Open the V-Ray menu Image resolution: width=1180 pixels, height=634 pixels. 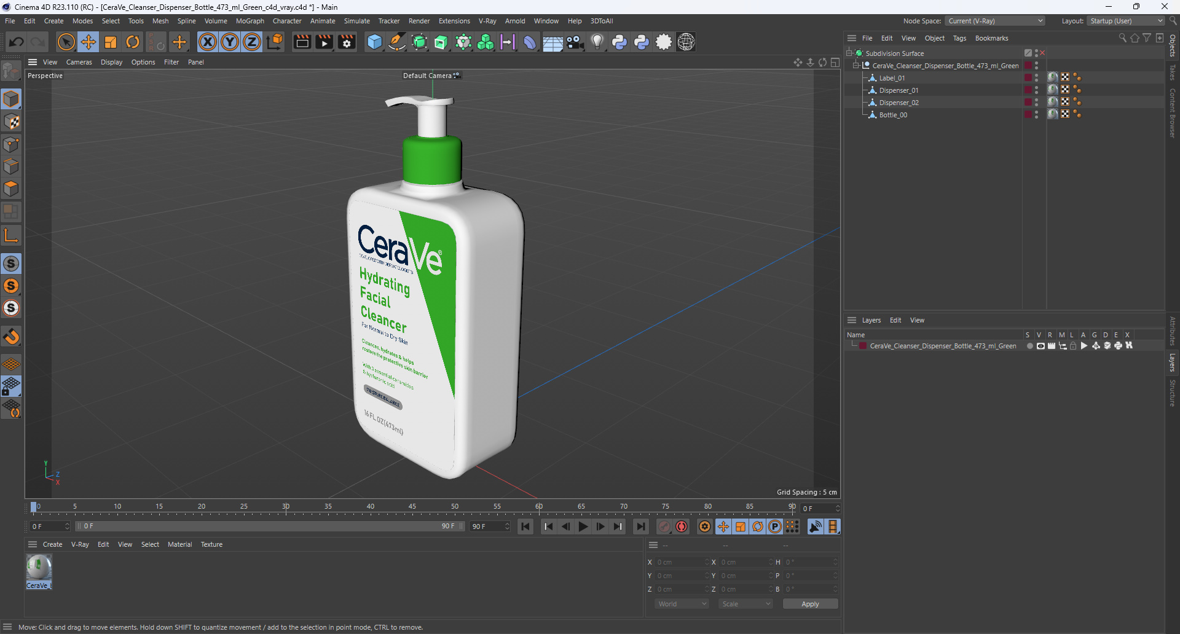(x=487, y=21)
